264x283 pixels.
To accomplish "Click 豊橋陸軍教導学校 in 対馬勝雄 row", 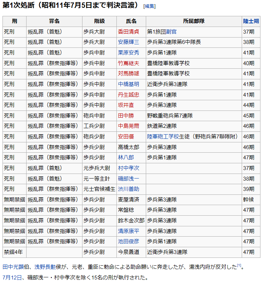I will (194, 74).
